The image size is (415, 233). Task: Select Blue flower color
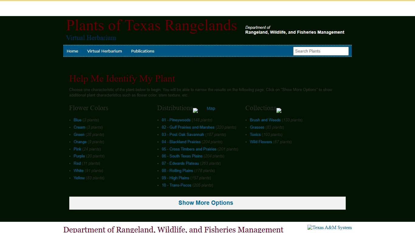[77, 120]
